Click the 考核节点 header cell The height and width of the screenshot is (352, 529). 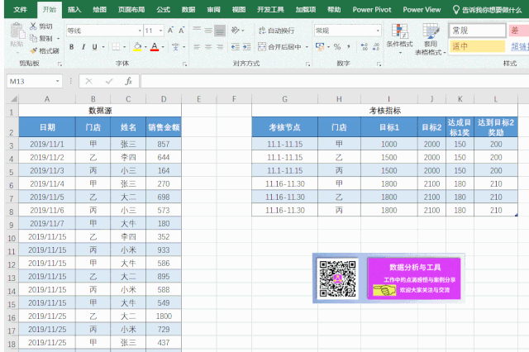coord(284,127)
